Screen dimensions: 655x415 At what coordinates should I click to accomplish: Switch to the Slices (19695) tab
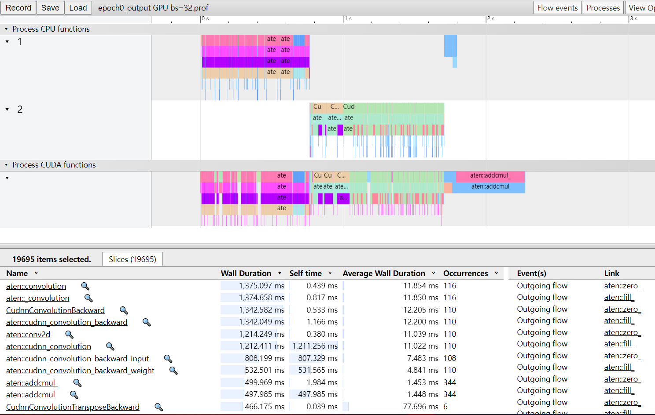132,259
